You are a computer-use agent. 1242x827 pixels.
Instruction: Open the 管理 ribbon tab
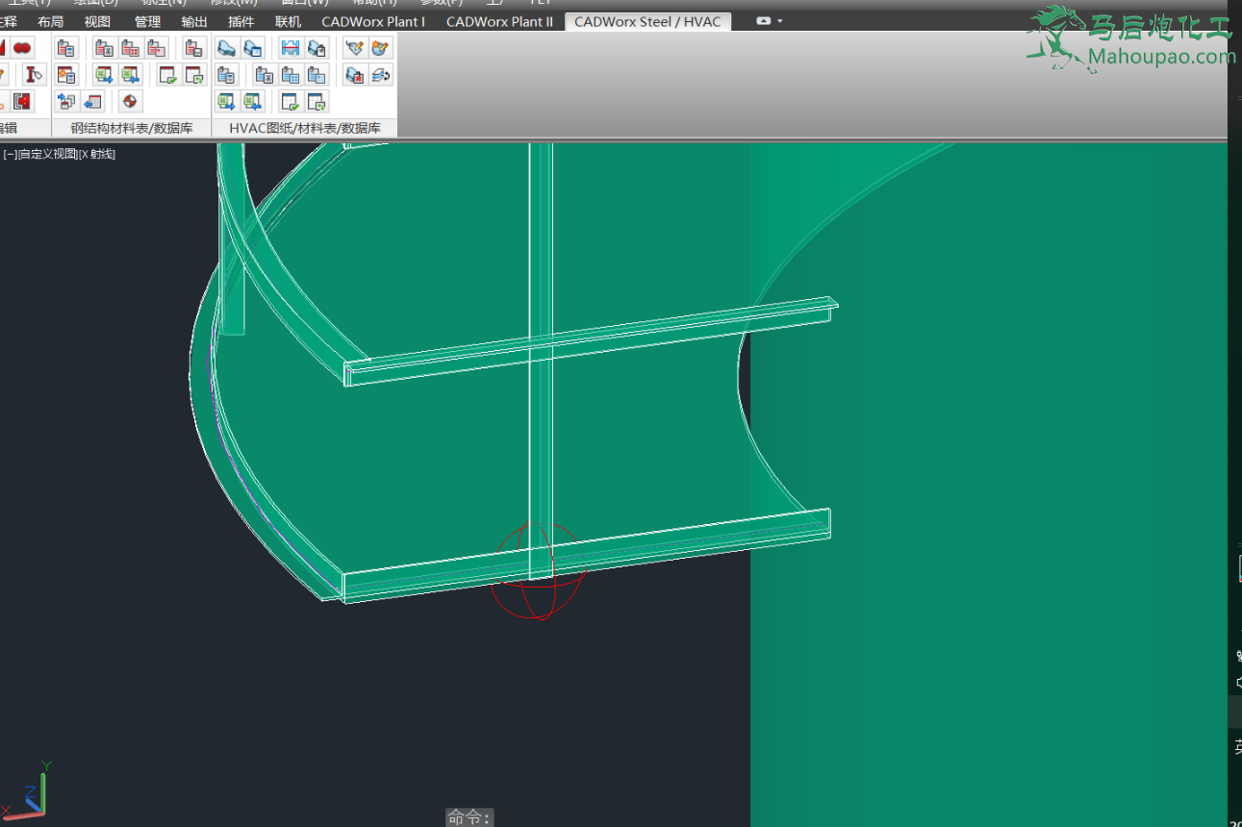(147, 21)
